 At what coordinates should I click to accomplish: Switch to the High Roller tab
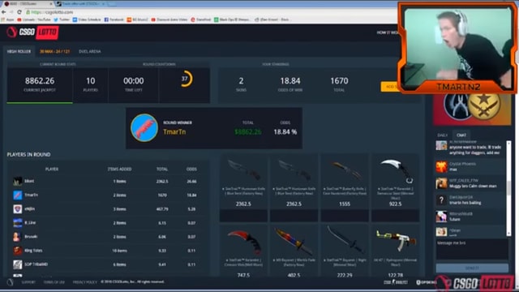pyautogui.click(x=19, y=51)
